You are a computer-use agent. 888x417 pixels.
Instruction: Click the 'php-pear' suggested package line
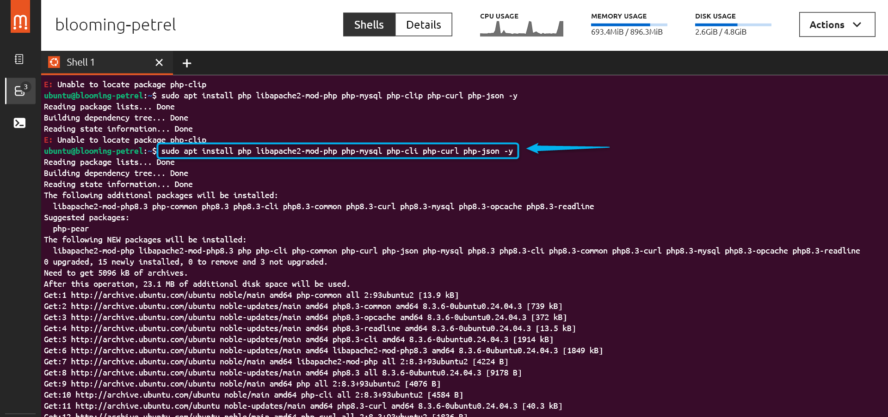click(x=71, y=229)
